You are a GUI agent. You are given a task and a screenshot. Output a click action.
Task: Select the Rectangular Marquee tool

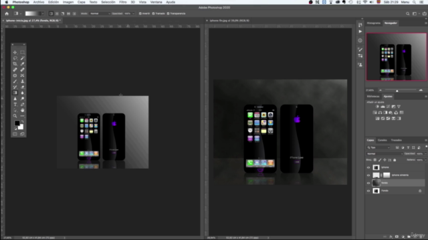(x=22, y=52)
